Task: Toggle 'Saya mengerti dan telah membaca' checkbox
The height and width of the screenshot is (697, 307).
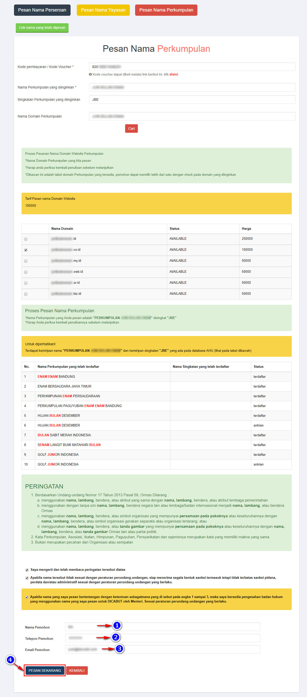Action: (27, 570)
